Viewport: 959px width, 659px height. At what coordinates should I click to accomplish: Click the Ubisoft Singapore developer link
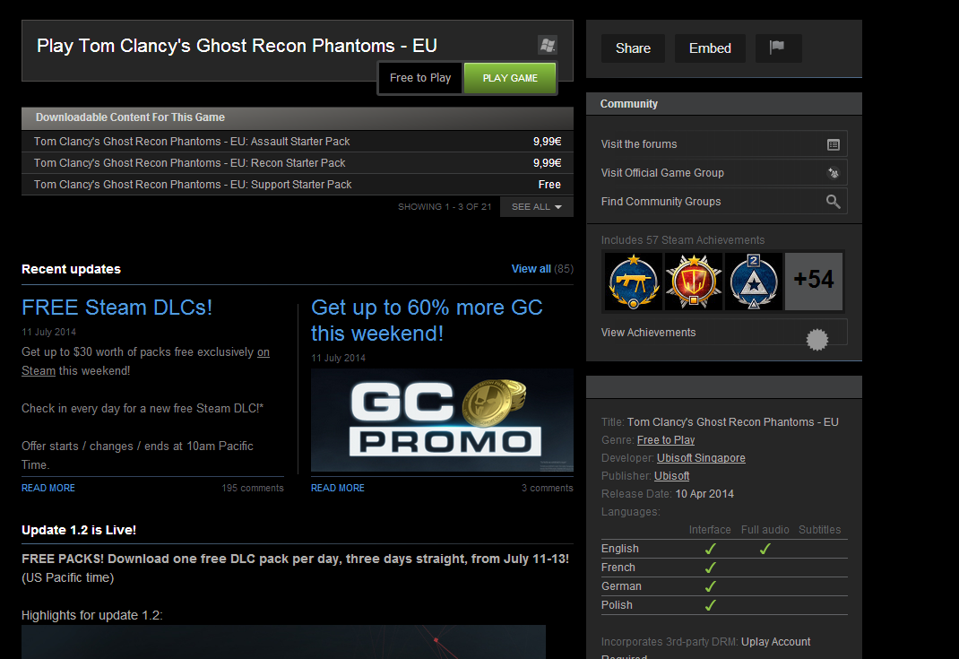[701, 457]
